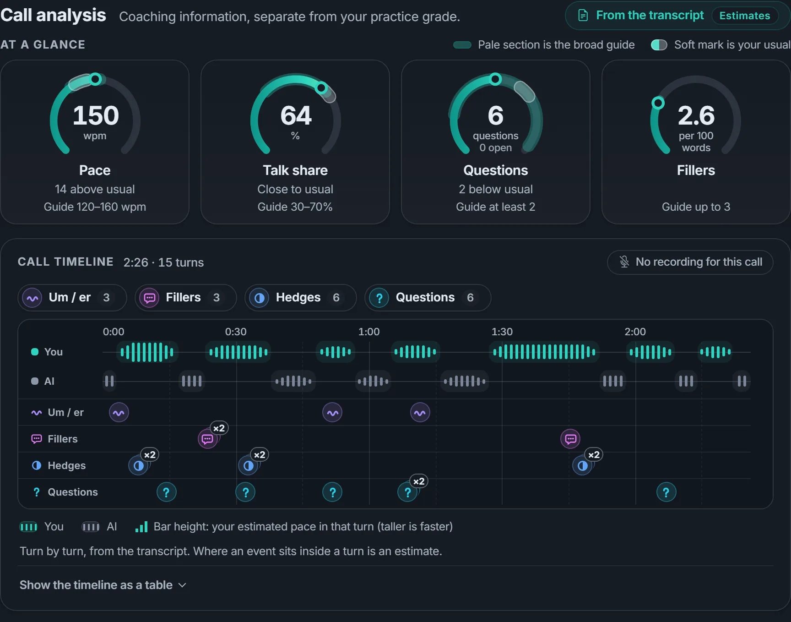The image size is (791, 622).
Task: Click the Fillers marker after 1:30
Action: coord(570,439)
